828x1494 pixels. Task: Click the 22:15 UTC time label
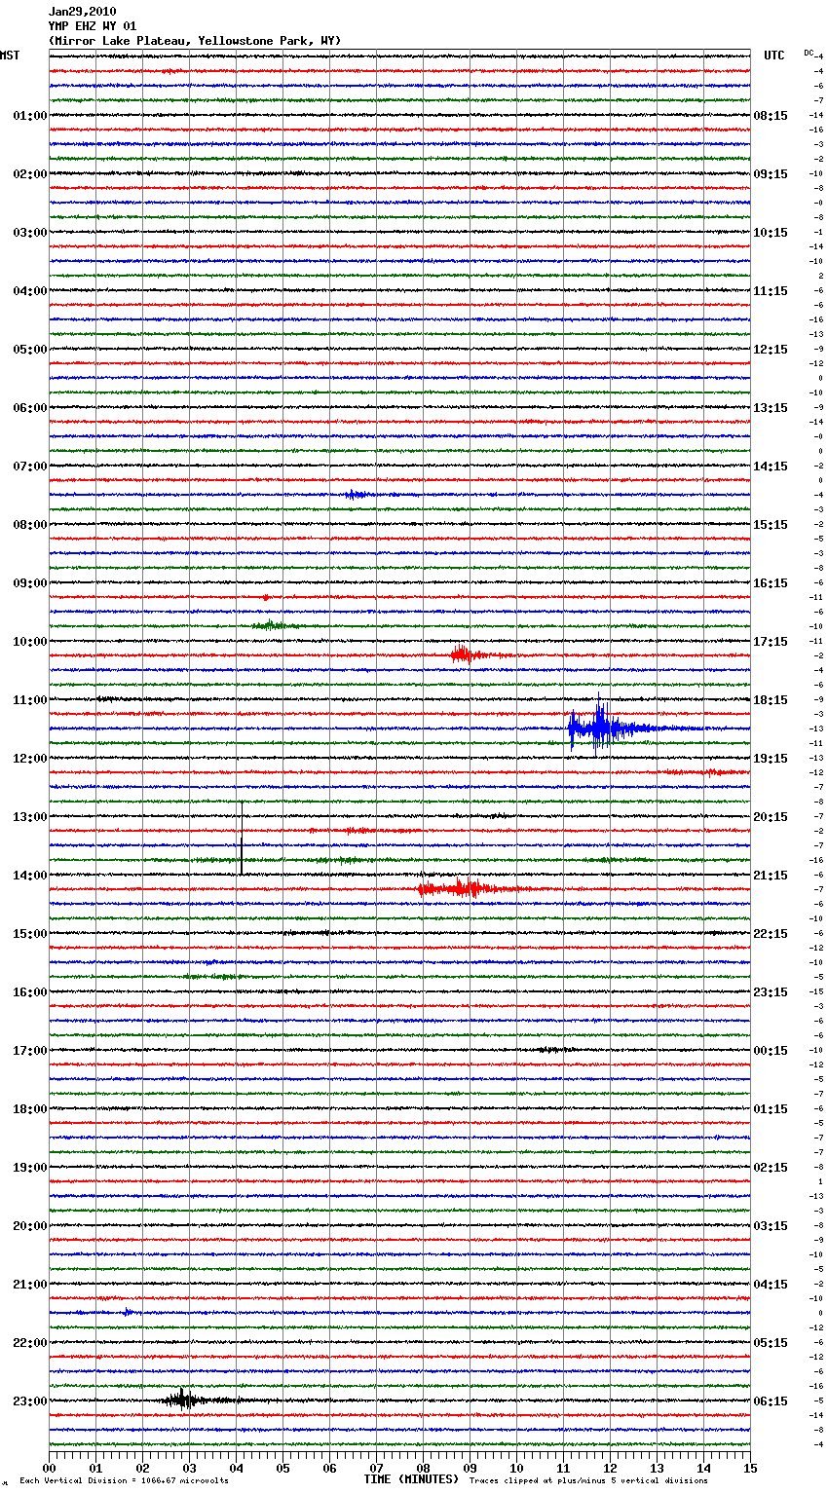(771, 934)
